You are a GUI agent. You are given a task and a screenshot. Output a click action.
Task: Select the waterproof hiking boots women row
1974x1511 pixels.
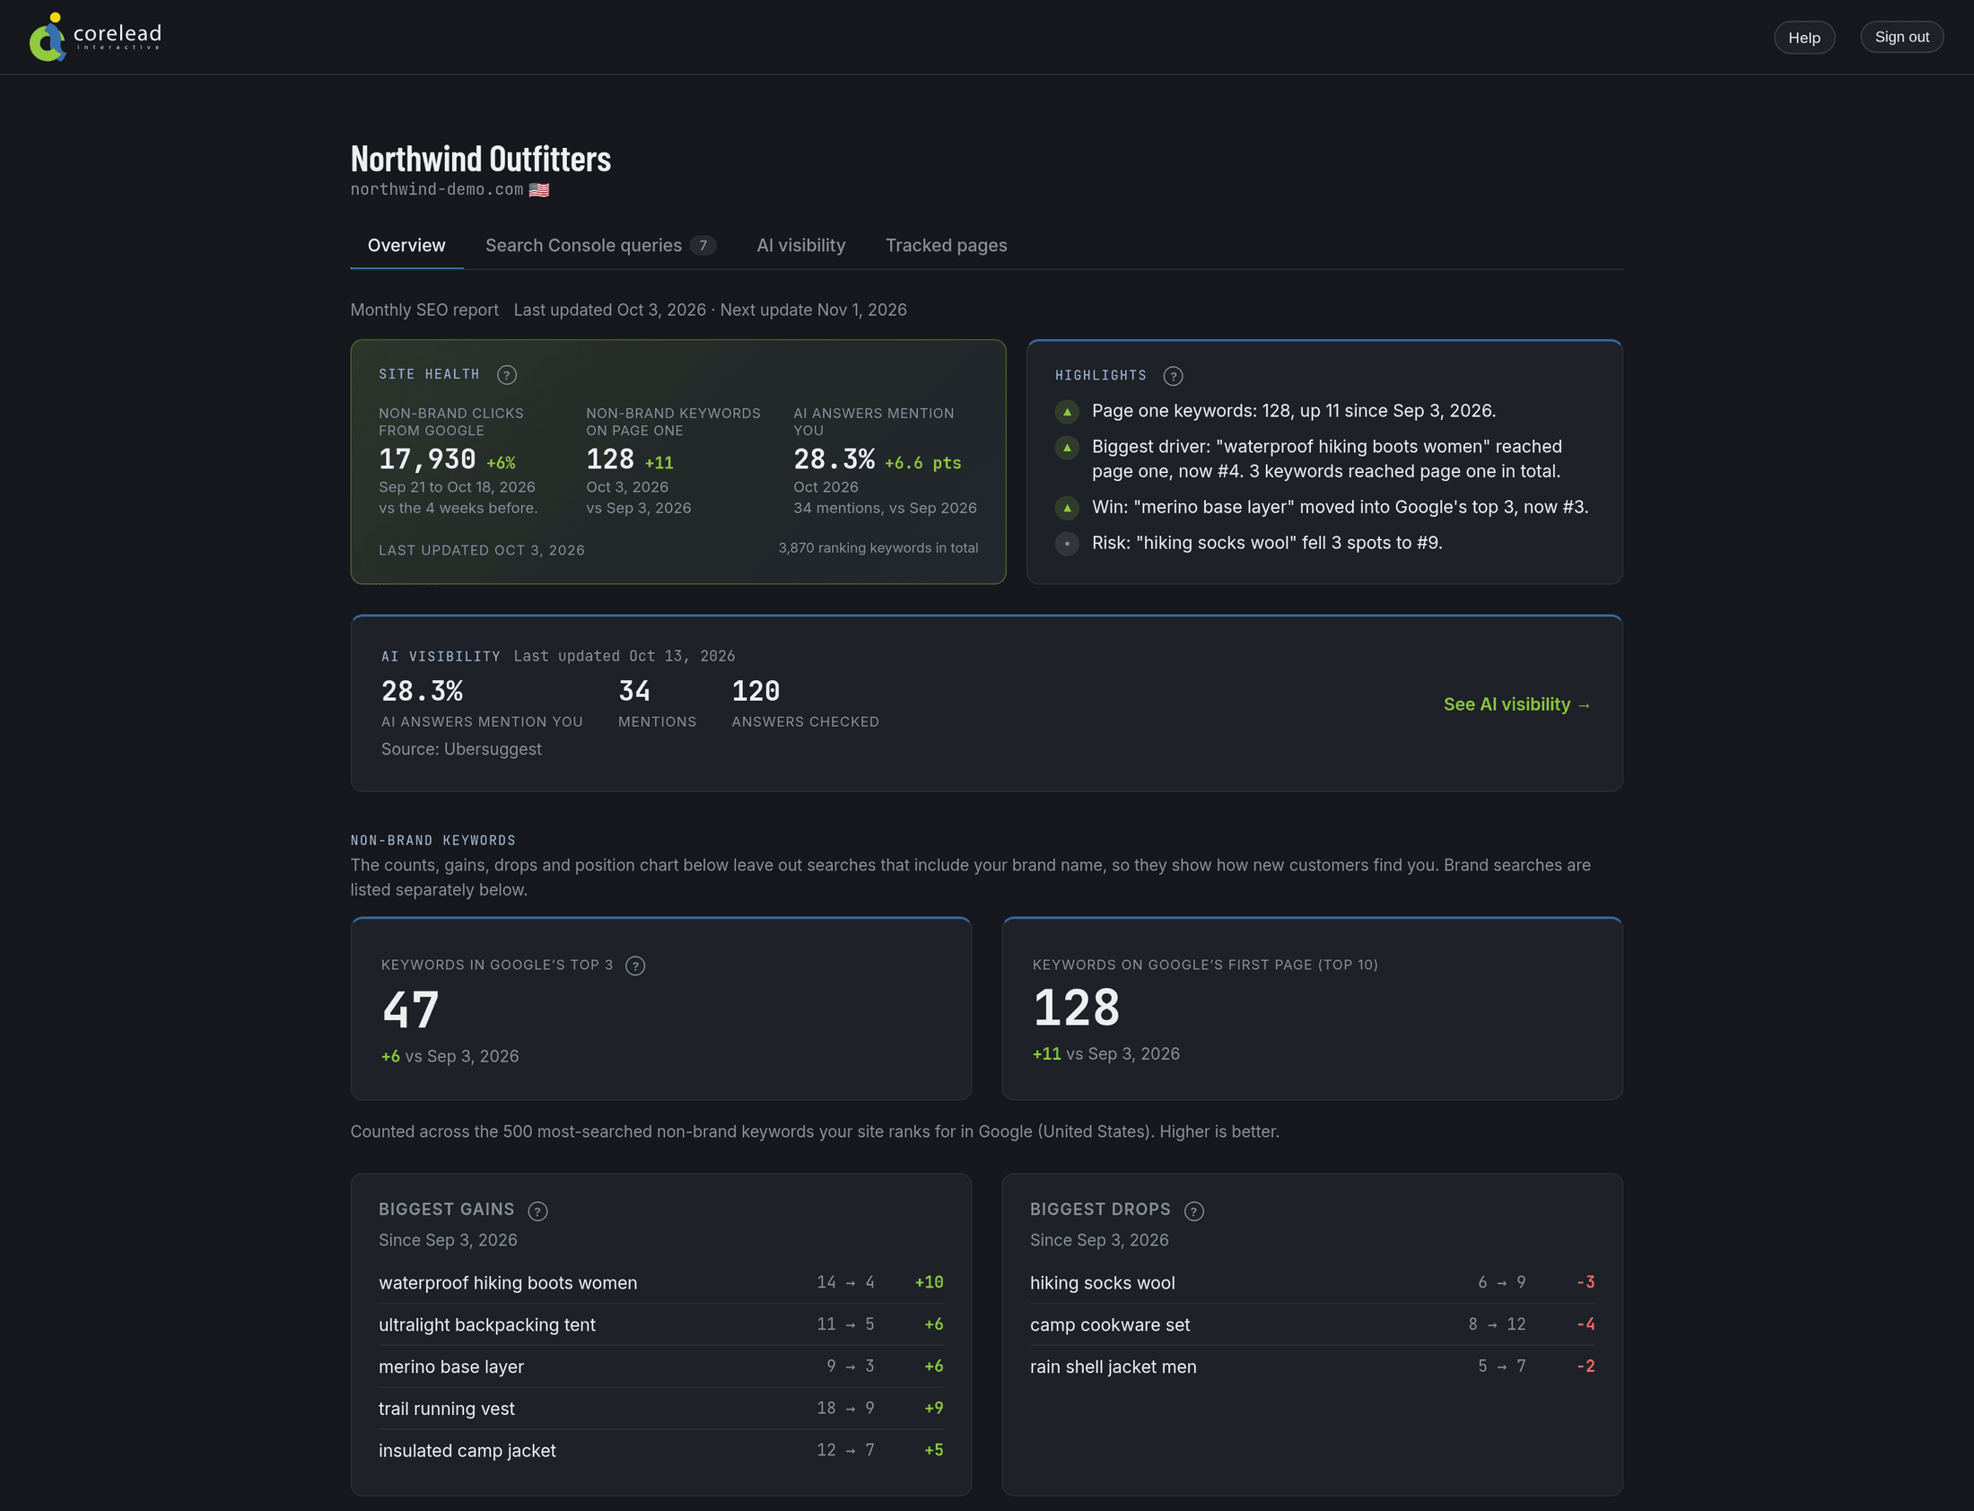tap(661, 1282)
